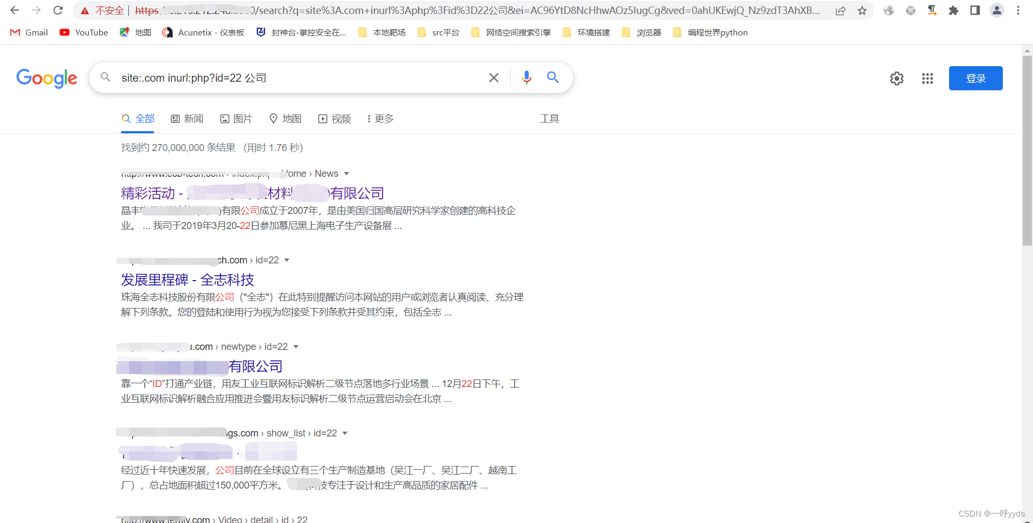
Task: Open the 地图 bookmark in the bookmarks bar
Action: [x=136, y=33]
